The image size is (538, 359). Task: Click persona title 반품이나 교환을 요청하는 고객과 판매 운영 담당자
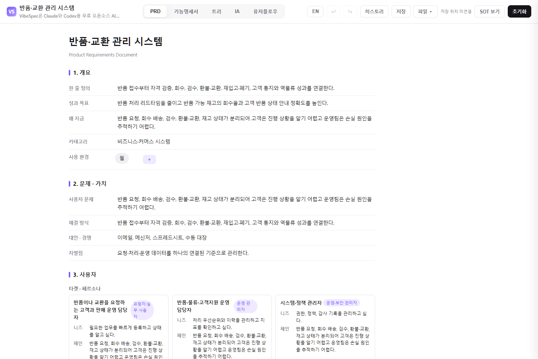pos(101,310)
